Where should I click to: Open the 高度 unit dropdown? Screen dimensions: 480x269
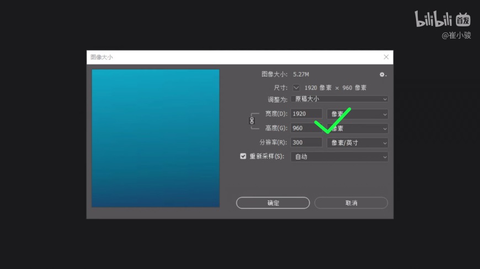358,129
